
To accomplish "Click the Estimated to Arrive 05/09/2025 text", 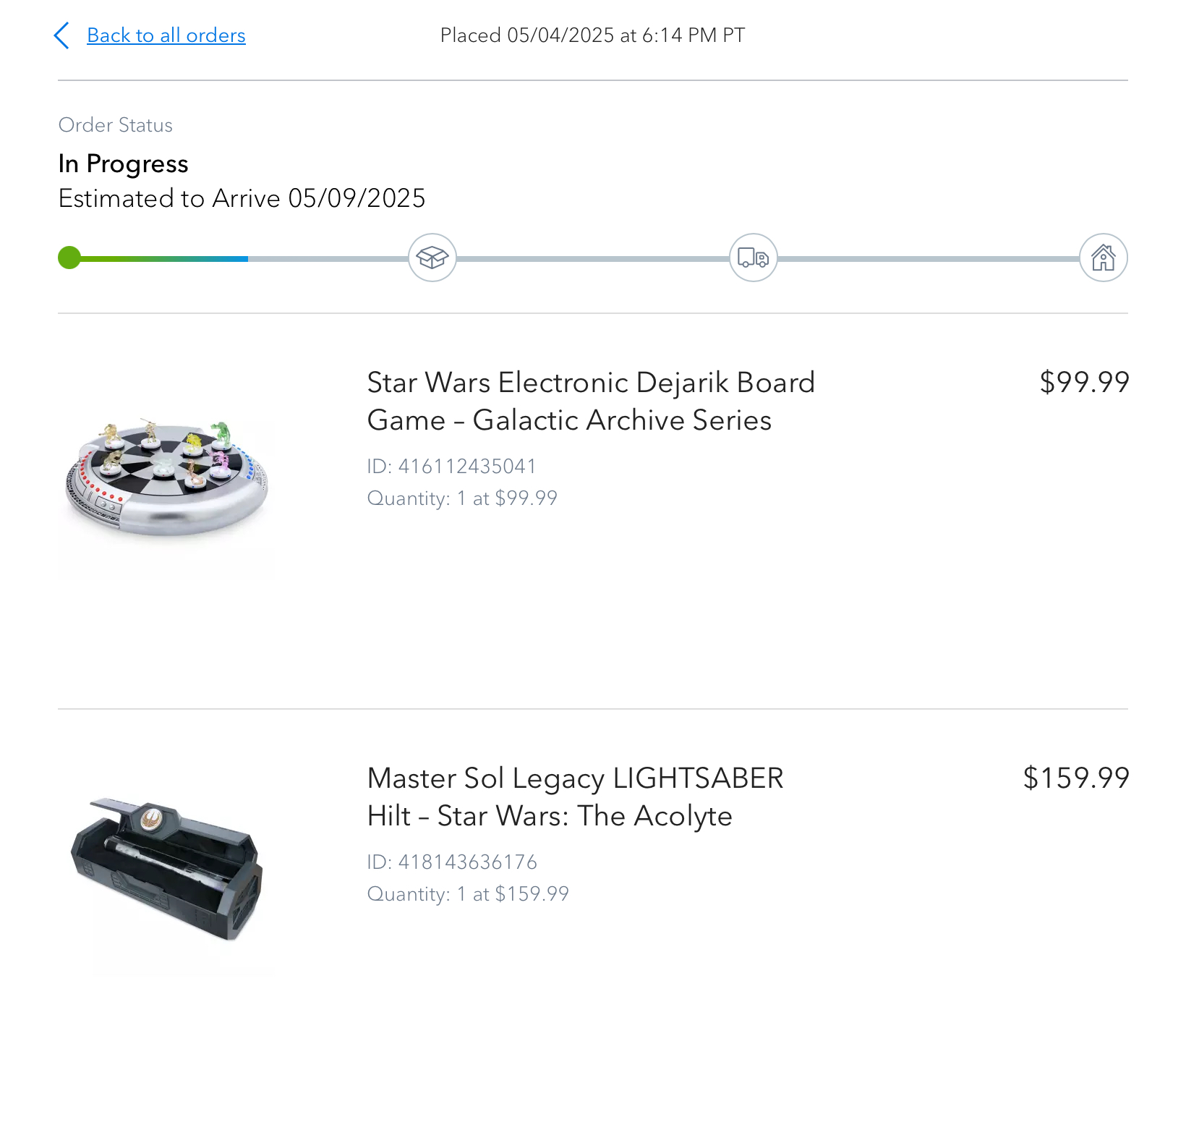I will point(242,198).
